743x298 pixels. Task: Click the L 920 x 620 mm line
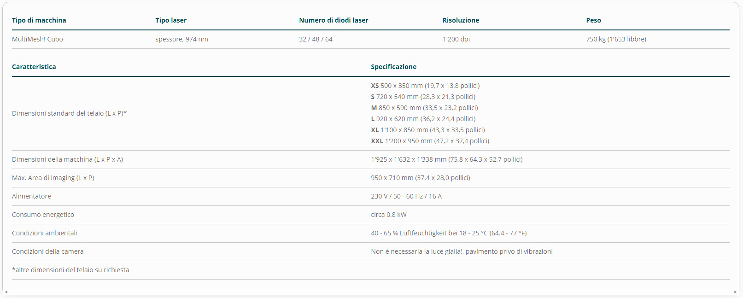pyautogui.click(x=423, y=119)
